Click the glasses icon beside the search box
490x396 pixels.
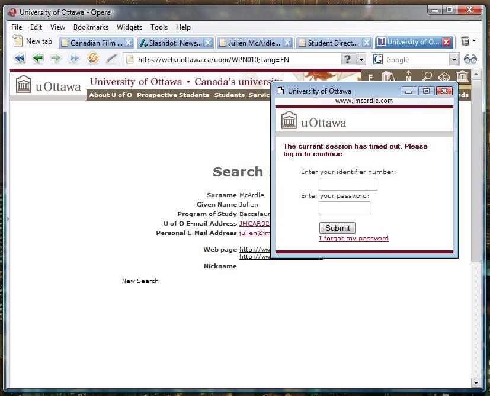click(x=470, y=59)
